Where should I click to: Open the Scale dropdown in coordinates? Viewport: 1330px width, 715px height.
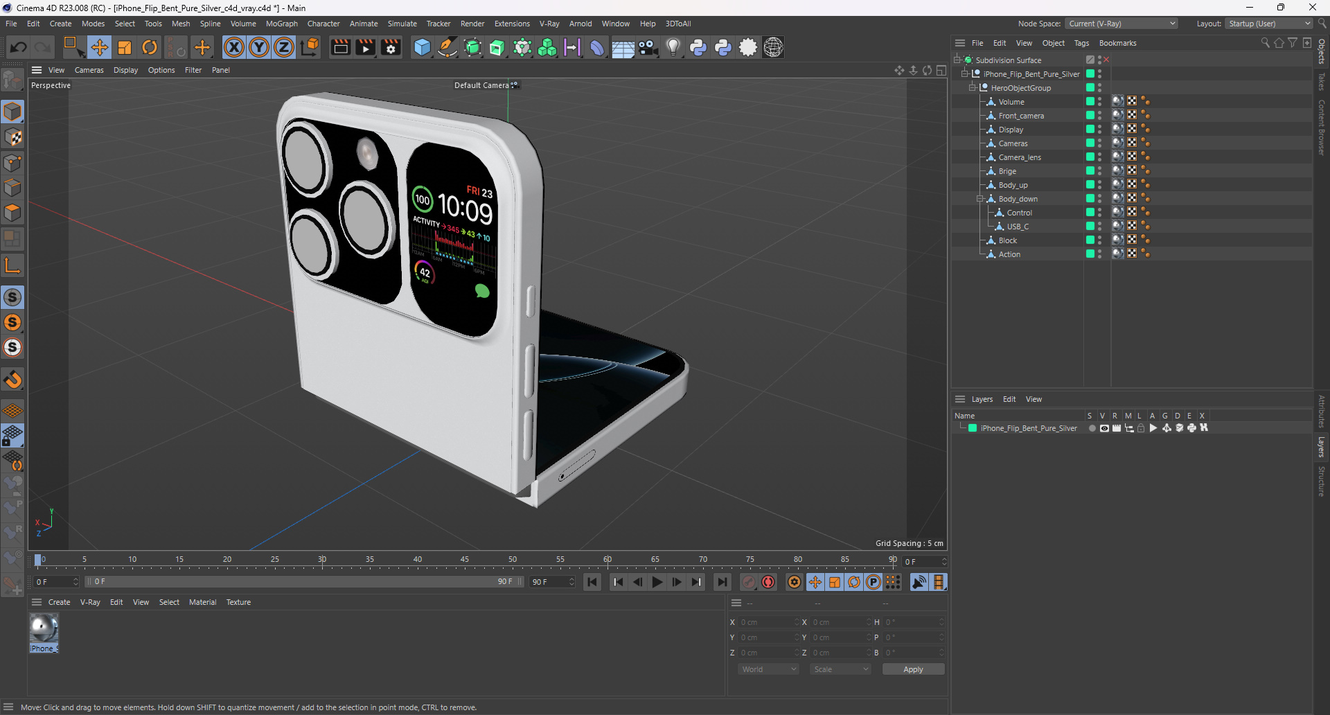coord(840,669)
